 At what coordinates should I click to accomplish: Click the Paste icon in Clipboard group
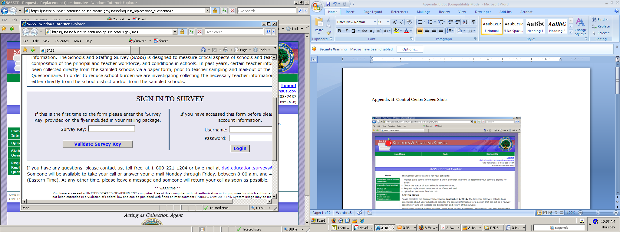click(319, 22)
